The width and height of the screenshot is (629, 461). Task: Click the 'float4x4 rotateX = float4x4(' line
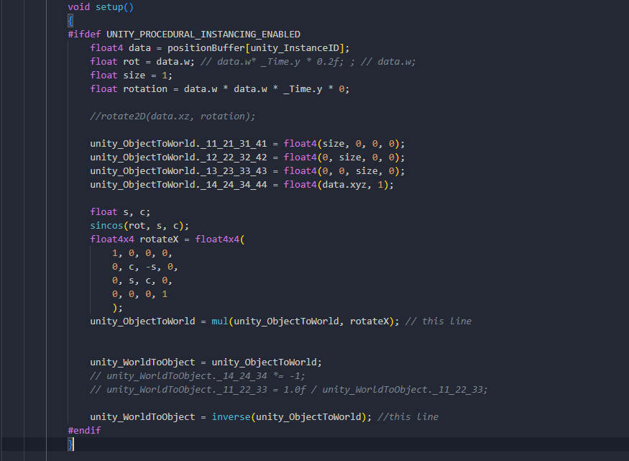(x=167, y=239)
